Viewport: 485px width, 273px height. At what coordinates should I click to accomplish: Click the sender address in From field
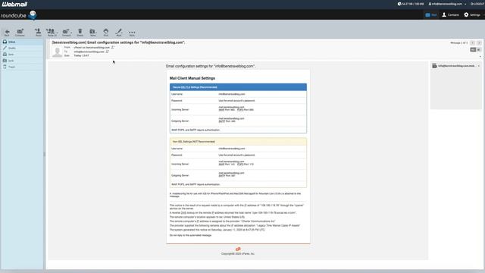pos(92,47)
